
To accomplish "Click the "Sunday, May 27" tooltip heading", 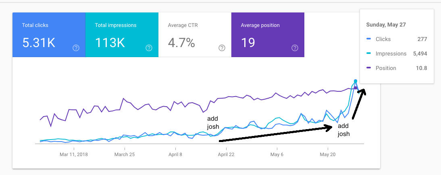I will pyautogui.click(x=386, y=25).
